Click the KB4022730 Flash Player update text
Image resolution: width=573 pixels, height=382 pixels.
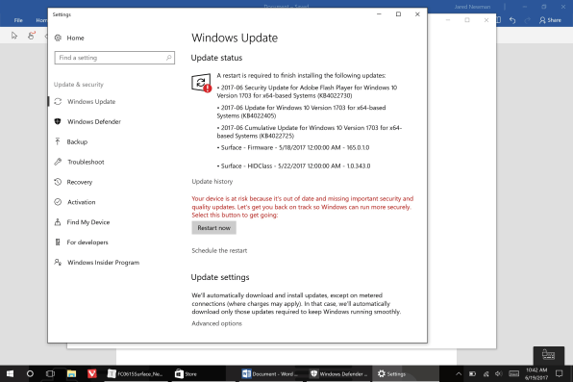[307, 91]
